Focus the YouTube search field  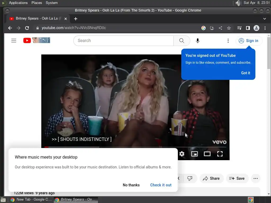pos(123,40)
